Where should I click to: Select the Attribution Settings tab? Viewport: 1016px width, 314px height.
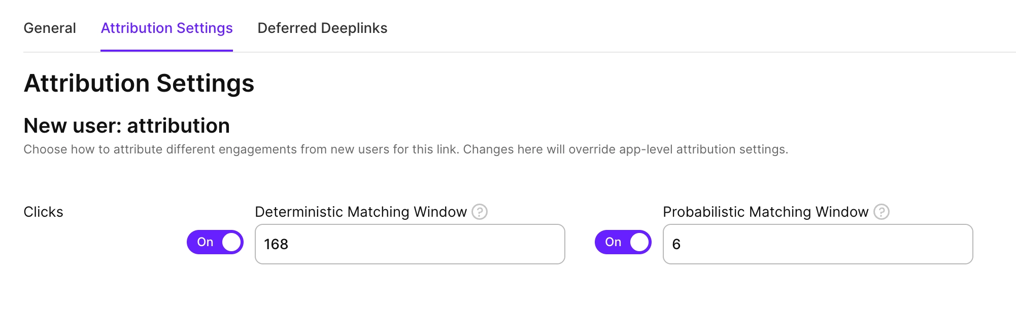(x=166, y=28)
